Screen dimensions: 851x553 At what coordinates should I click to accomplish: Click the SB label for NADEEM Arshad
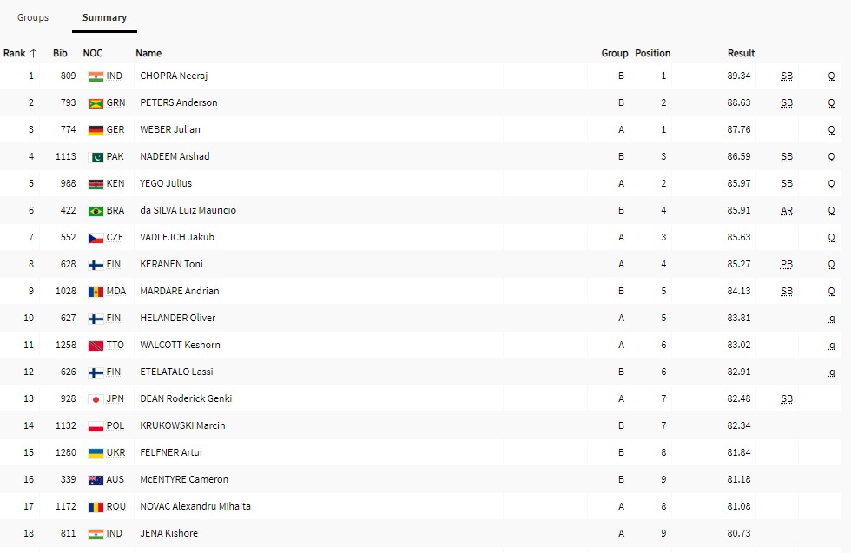[787, 157]
